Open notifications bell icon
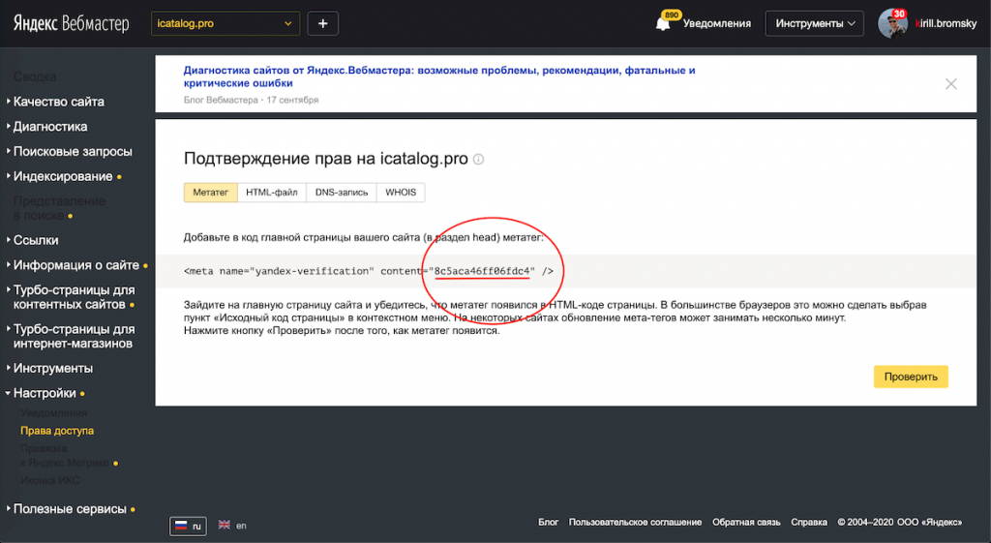The height and width of the screenshot is (543, 991). click(x=663, y=24)
